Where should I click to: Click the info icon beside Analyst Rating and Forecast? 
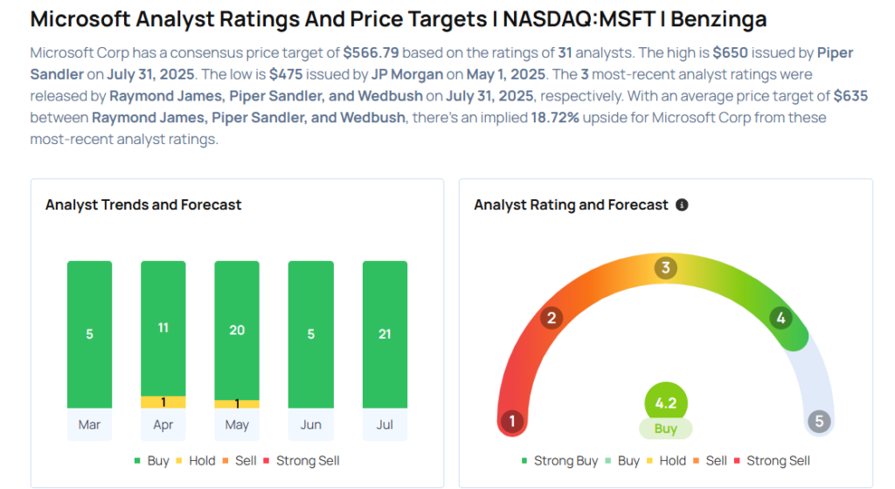(683, 205)
